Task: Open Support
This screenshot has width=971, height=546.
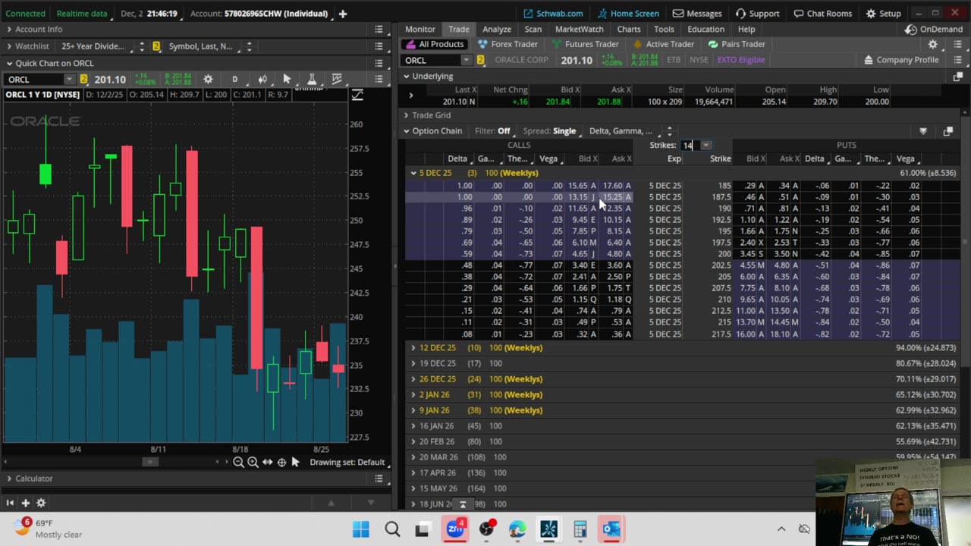Action: [x=757, y=14]
